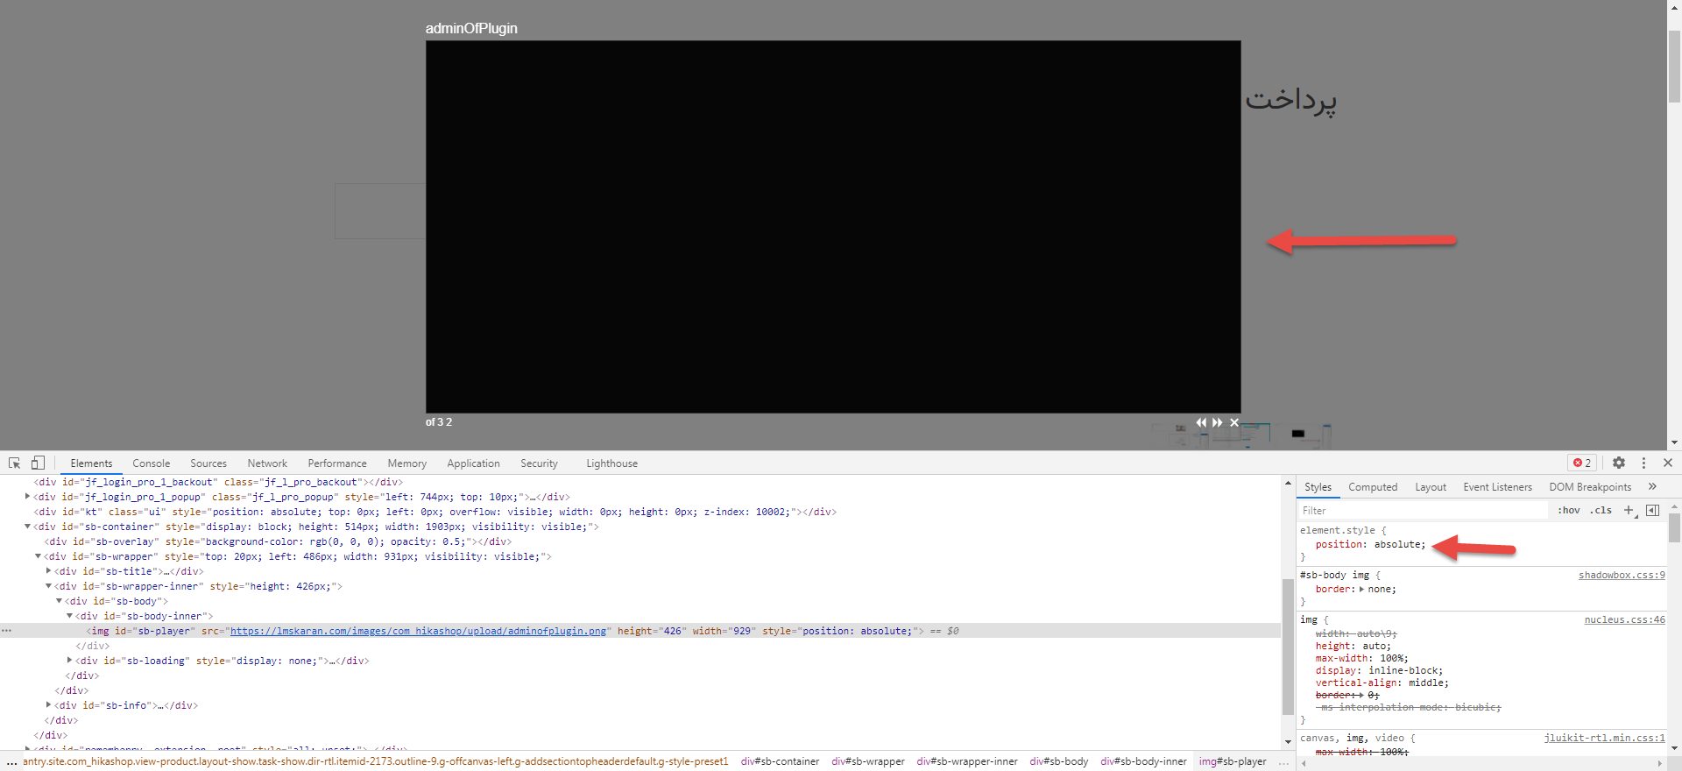
Task: Select img#sb-player in the breadcrumb
Action: (1233, 762)
